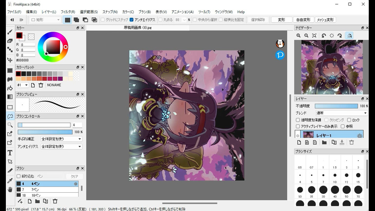This screenshot has height=211, width=375.
Task: Select the Bucket fill tool
Action: (x=10, y=88)
